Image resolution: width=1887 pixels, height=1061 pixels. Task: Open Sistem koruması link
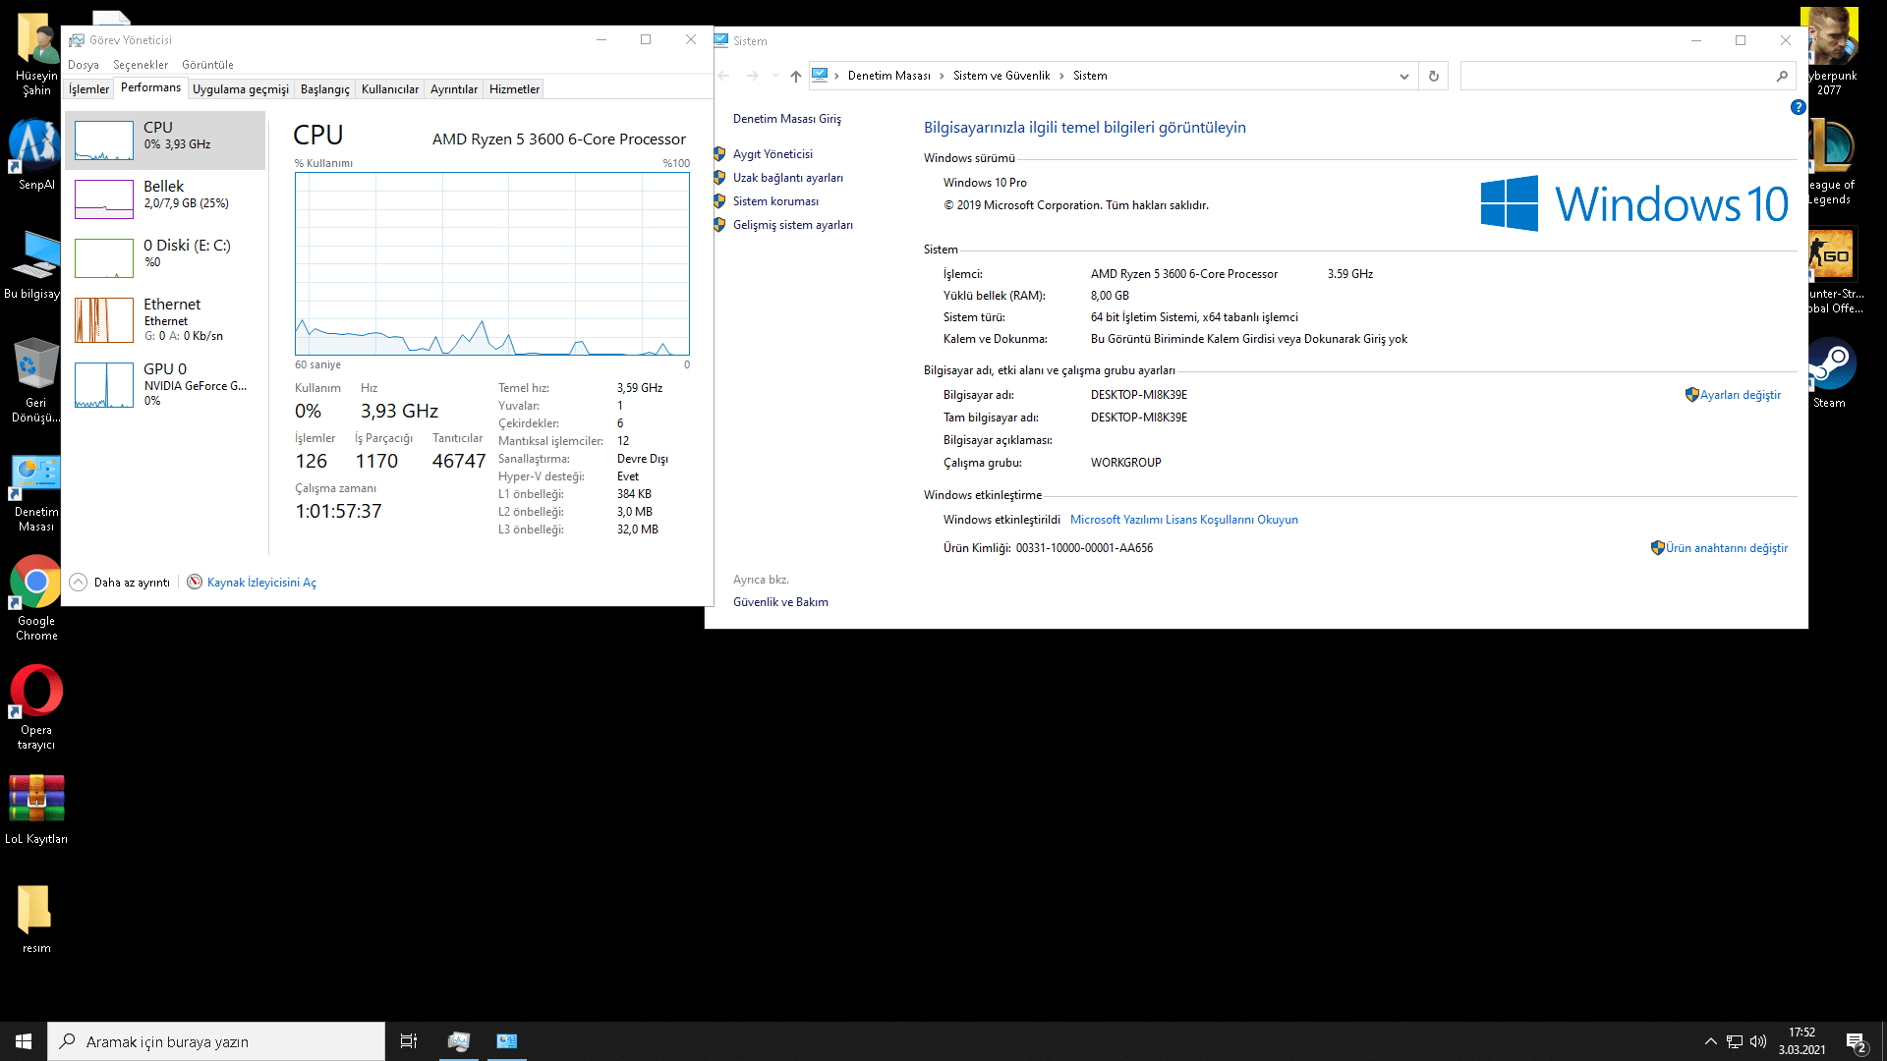click(x=775, y=201)
